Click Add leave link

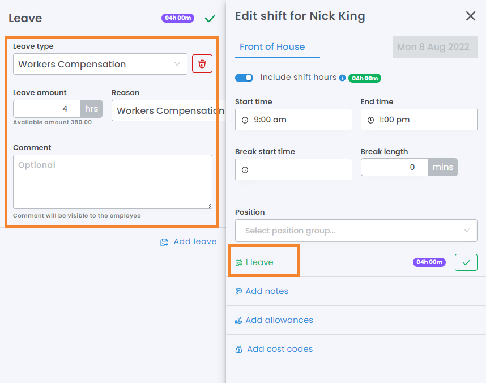[189, 242]
